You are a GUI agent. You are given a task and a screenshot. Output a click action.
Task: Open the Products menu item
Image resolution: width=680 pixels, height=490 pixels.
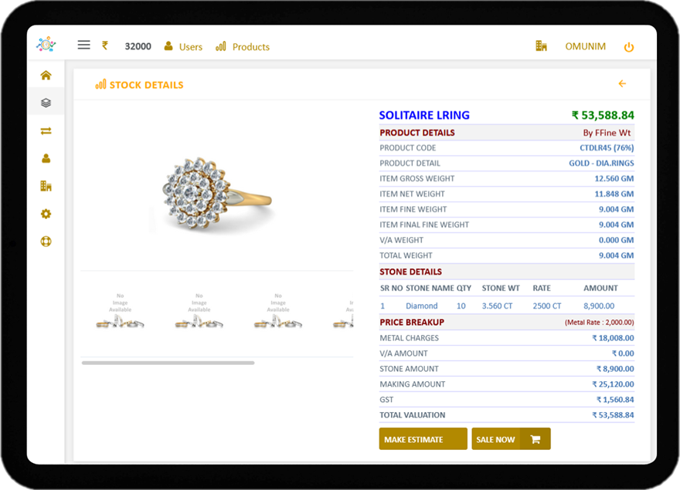243,46
